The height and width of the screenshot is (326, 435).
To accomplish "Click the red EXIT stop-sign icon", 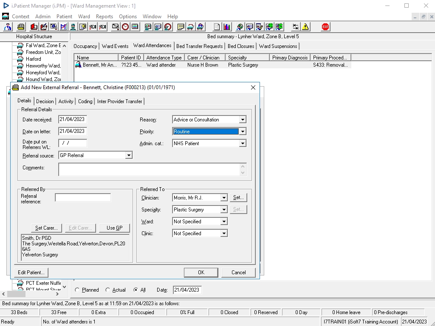I will (x=325, y=27).
